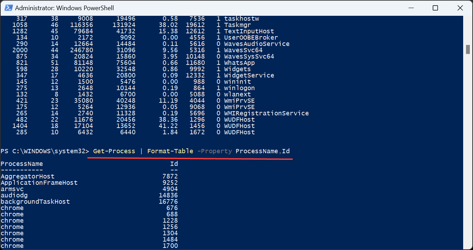Select the WhatsApp process name

(x=240, y=63)
